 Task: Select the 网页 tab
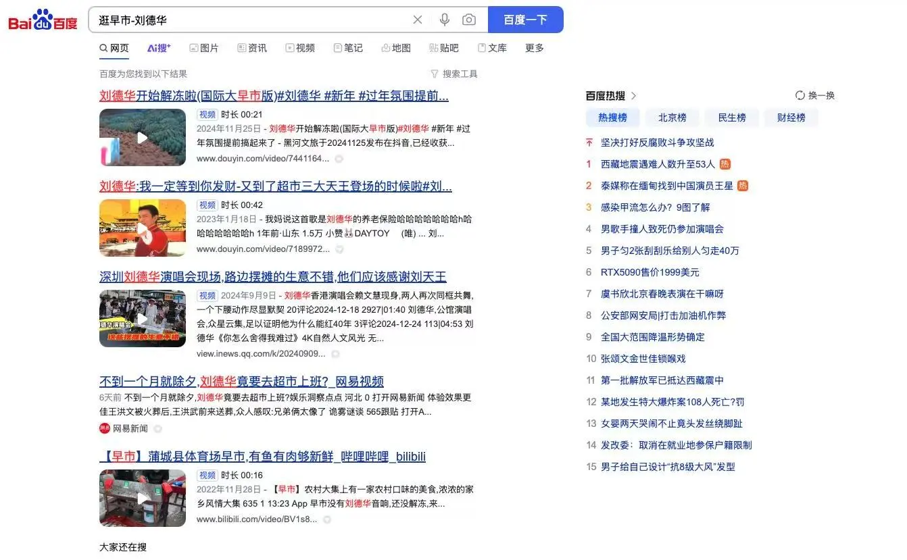tap(114, 48)
